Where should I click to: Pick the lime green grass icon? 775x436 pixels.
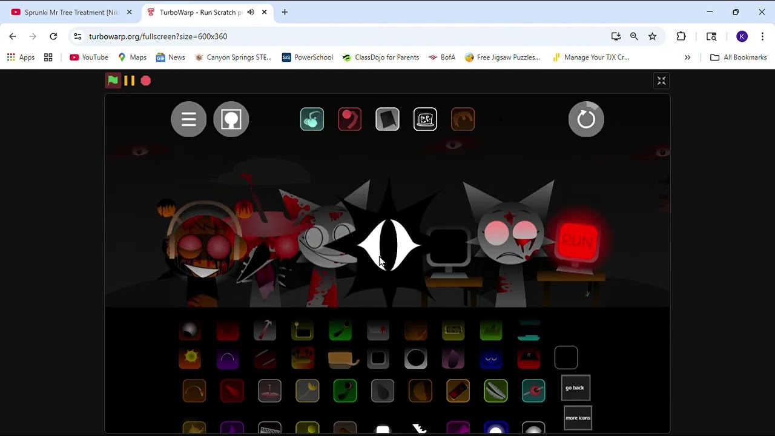[491, 330]
